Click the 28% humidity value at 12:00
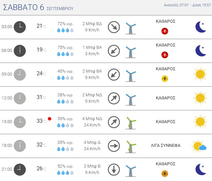 point(65,95)
